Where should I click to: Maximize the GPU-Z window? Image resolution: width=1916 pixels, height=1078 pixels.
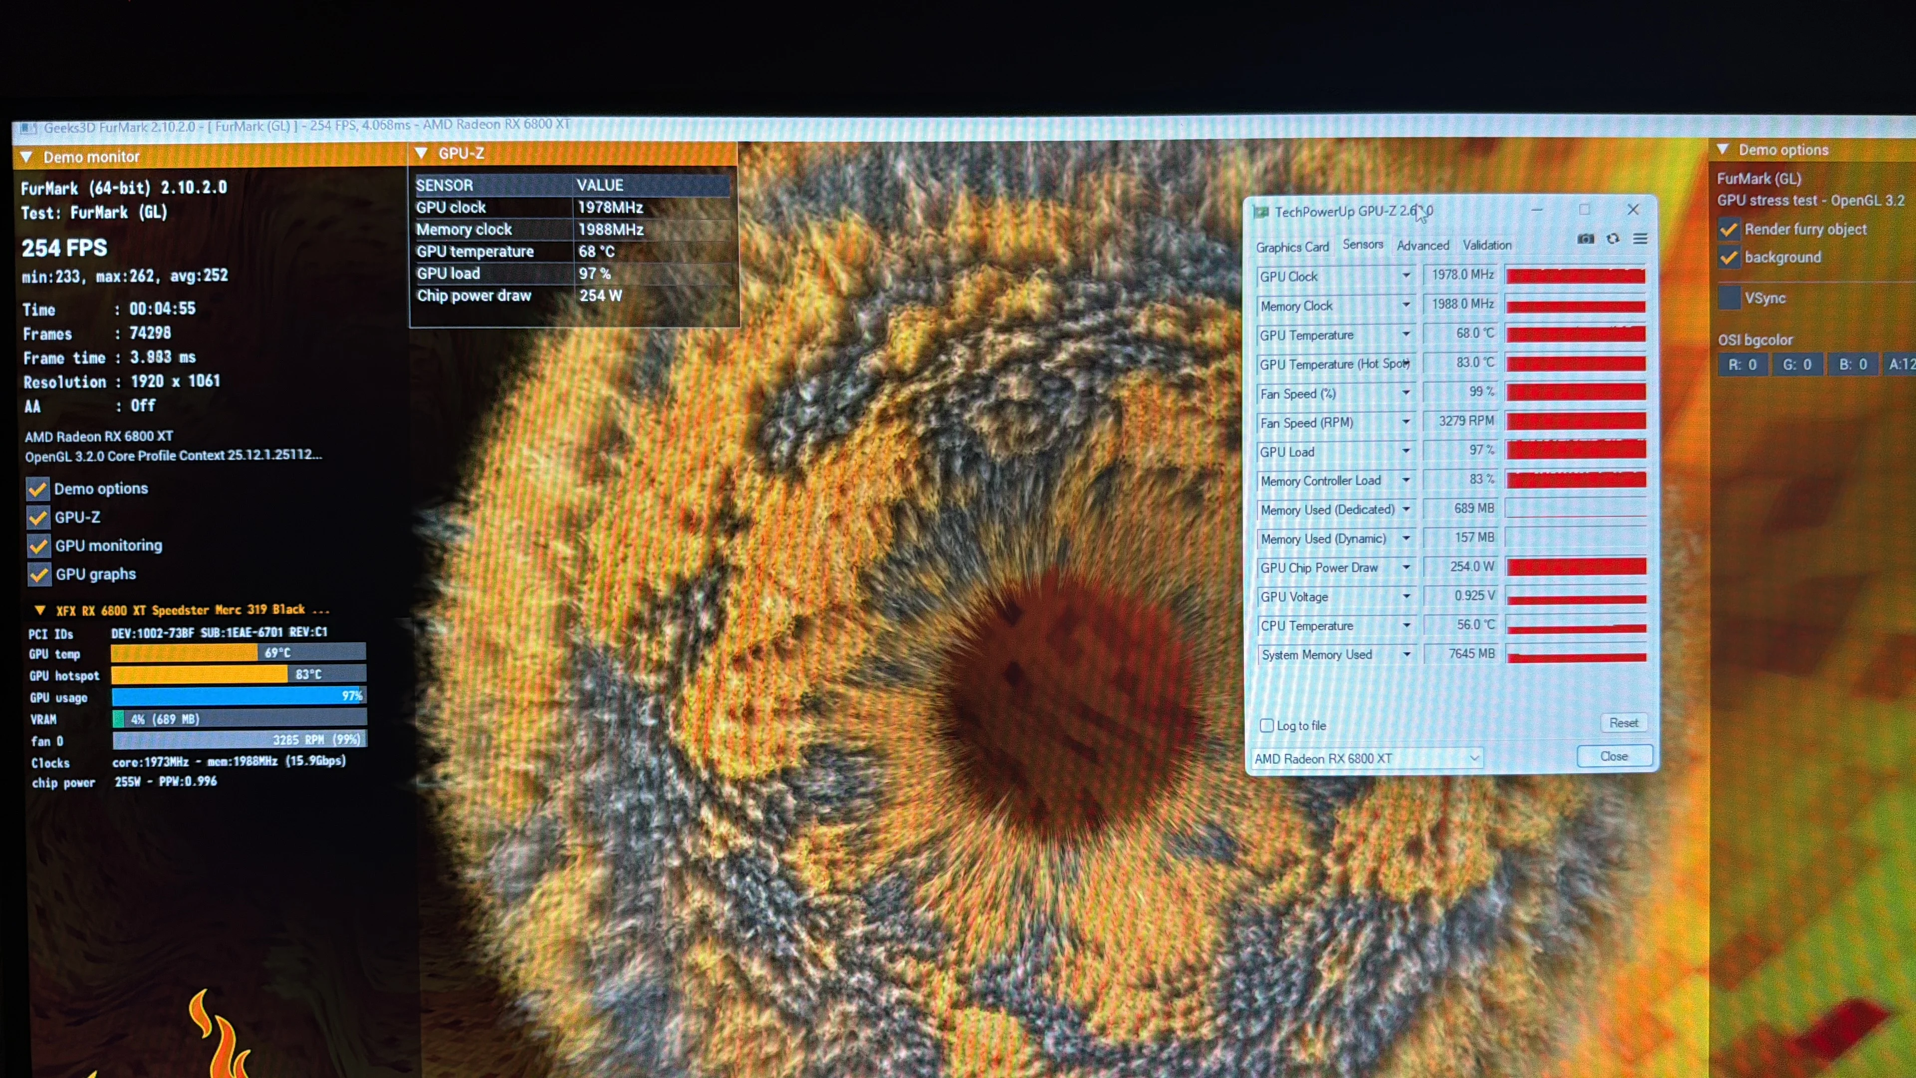(x=1584, y=210)
